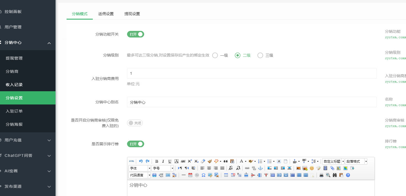Switch to 提现设置 tab

coord(132,14)
